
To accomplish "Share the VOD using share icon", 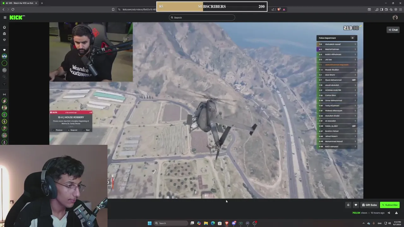I will (389, 213).
